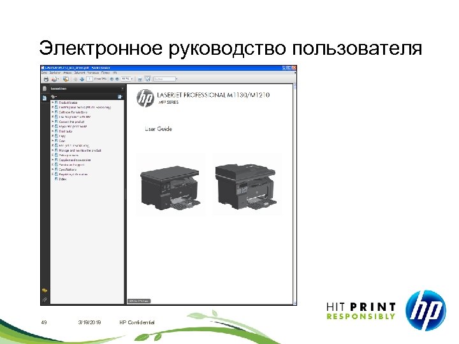
Task: Click the fit one full page icon
Action: tap(148, 79)
